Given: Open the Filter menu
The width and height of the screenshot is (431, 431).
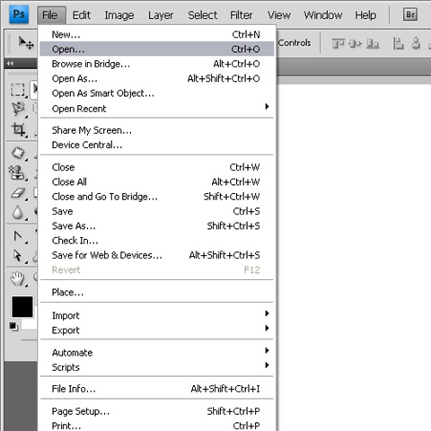Looking at the screenshot, I should pos(242,15).
